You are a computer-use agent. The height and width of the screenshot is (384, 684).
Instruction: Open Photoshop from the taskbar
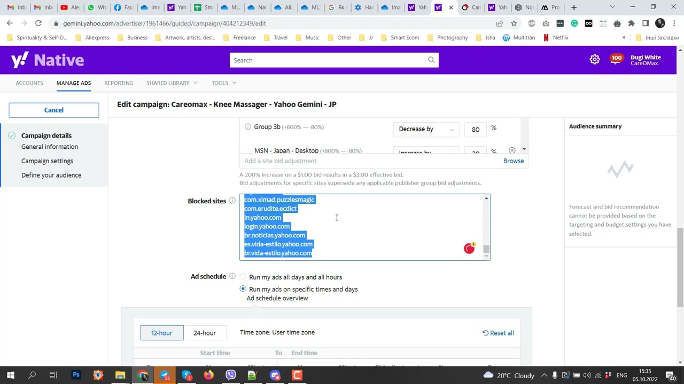tap(76, 375)
